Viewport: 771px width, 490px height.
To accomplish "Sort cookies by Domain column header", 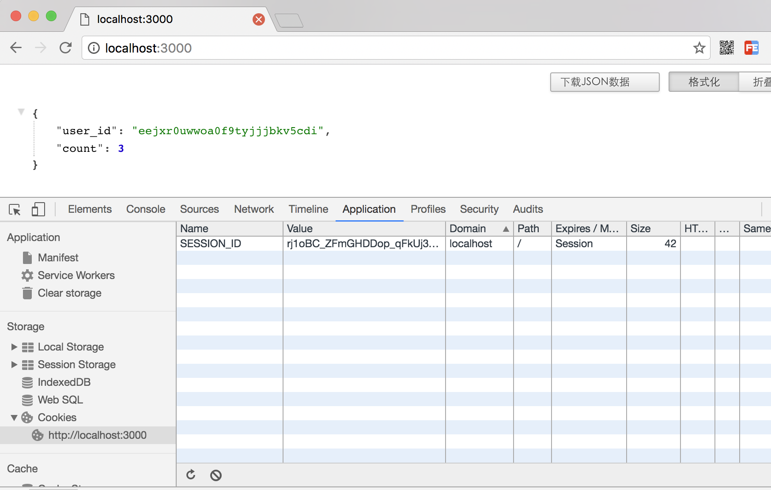I will tap(479, 229).
